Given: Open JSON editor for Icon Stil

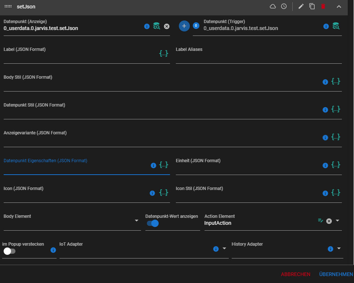Looking at the screenshot, I should pos(336,193).
